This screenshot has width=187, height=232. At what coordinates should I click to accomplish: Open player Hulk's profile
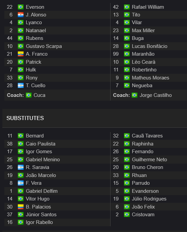(31, 70)
